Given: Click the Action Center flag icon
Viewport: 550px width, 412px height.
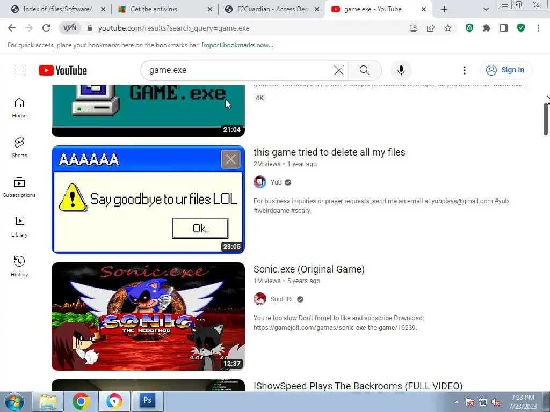Looking at the screenshot, I should coord(469,402).
